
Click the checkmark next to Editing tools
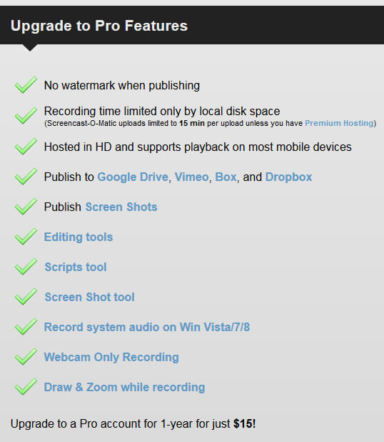click(26, 236)
